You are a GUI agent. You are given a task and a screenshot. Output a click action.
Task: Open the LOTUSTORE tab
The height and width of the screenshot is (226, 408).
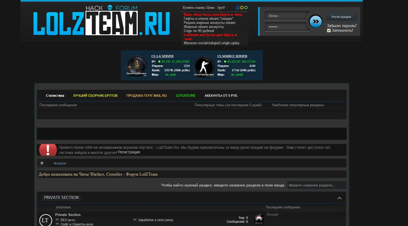point(186,96)
